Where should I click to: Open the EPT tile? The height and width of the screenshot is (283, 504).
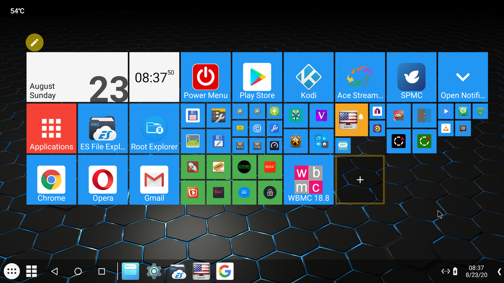click(x=343, y=145)
